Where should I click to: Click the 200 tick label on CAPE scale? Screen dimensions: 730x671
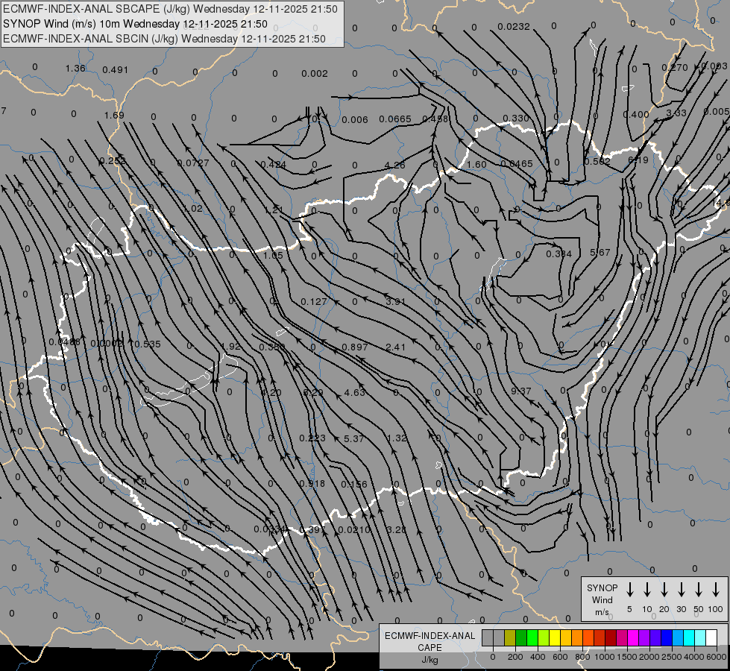point(515,657)
